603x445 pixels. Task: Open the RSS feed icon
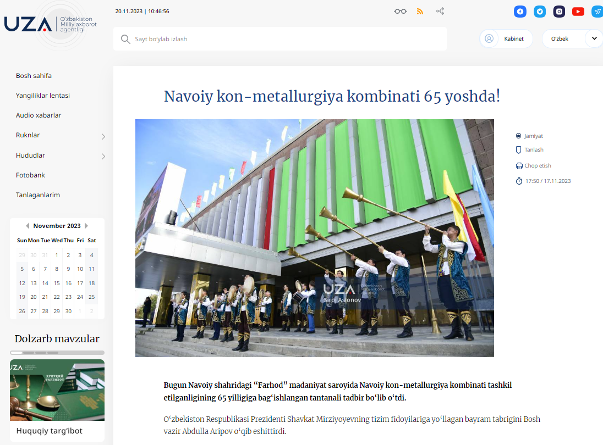(420, 11)
